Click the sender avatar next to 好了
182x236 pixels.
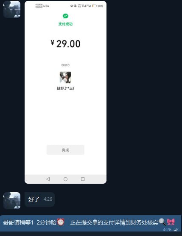12,201
